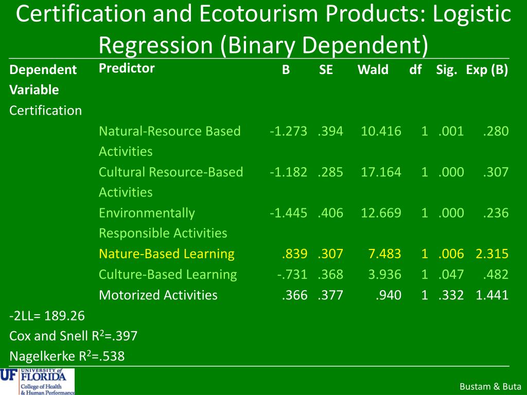Click the Wald value 17.164

click(381, 172)
